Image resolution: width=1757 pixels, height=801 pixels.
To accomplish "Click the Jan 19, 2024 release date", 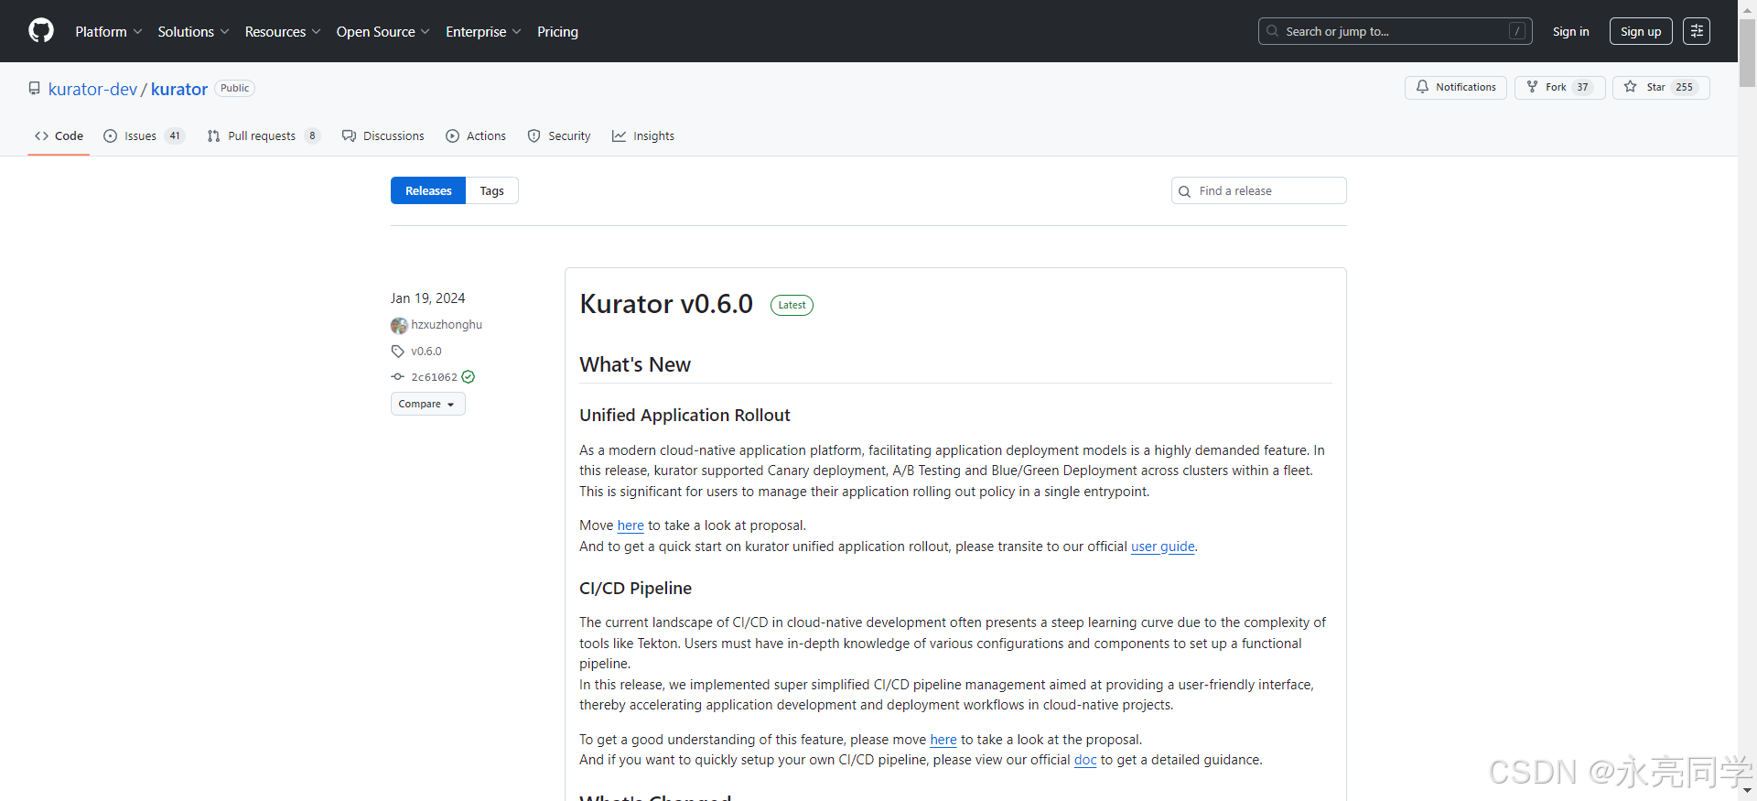I will click(x=427, y=298).
